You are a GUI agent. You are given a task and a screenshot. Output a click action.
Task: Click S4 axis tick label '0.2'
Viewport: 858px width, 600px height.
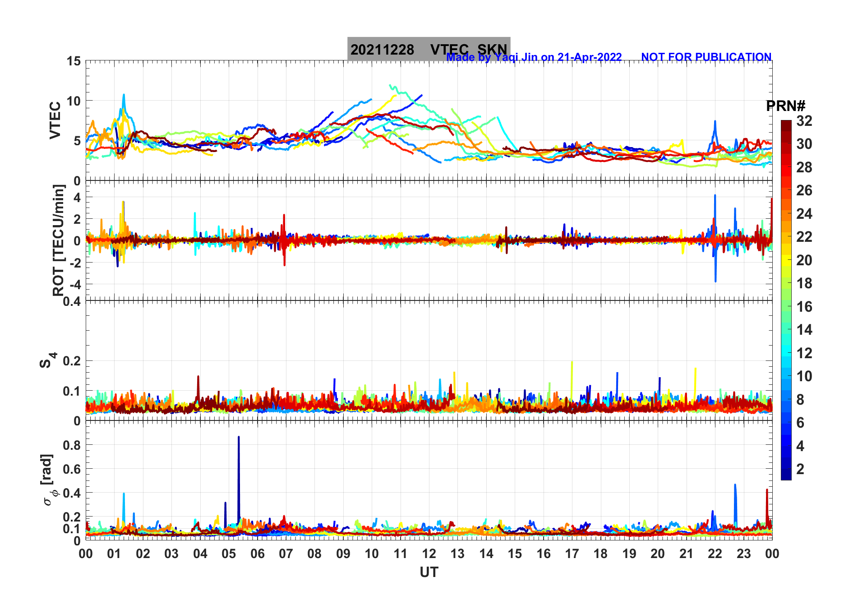pyautogui.click(x=72, y=361)
